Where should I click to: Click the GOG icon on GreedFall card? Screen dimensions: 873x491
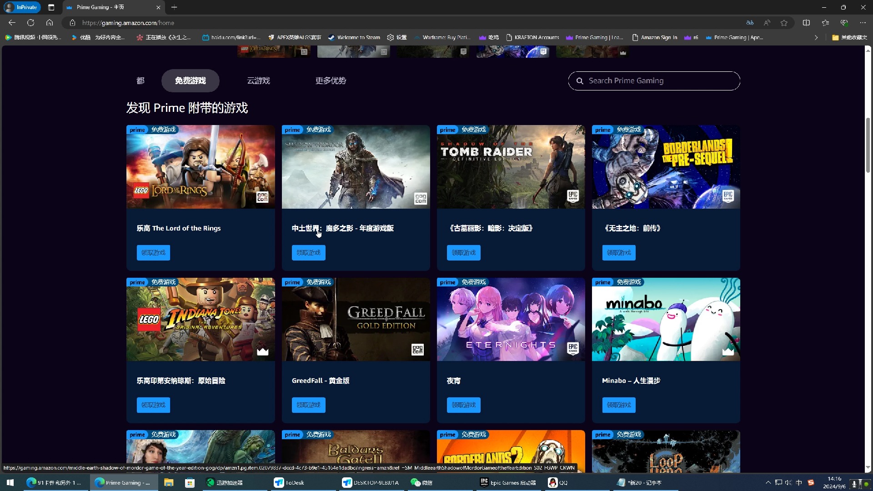tap(417, 350)
